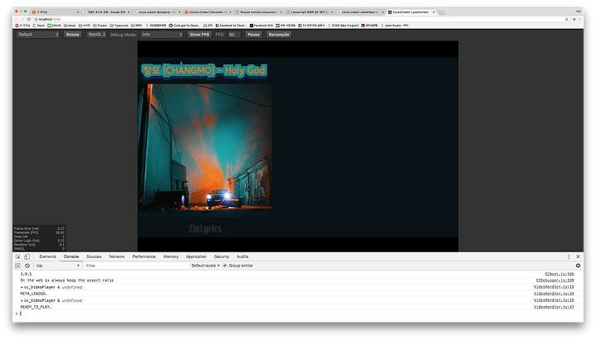596x340 pixels.
Task: Switch to the Audits tab
Action: pos(243,256)
